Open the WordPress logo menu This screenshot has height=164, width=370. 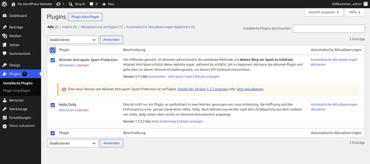[4, 4]
